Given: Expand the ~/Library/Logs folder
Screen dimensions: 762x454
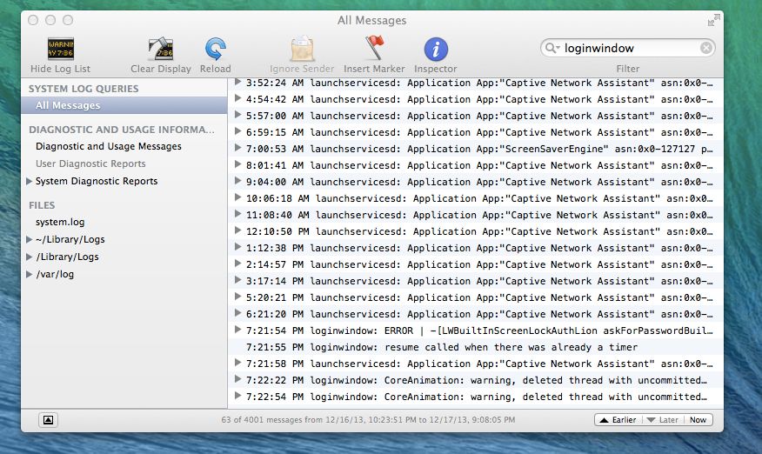Looking at the screenshot, I should (x=30, y=240).
